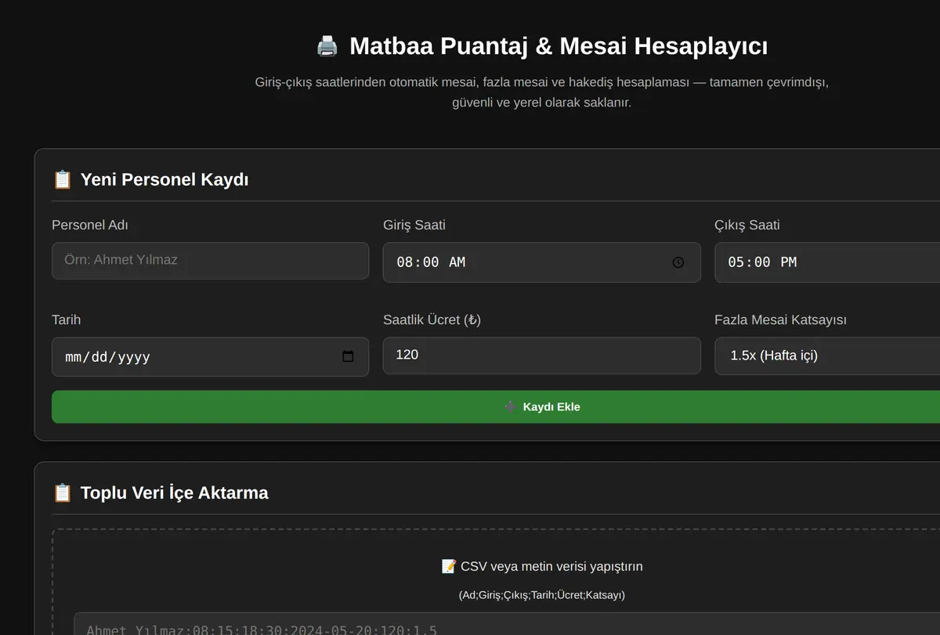
Task: Click the Tarih label
Action: 67,320
